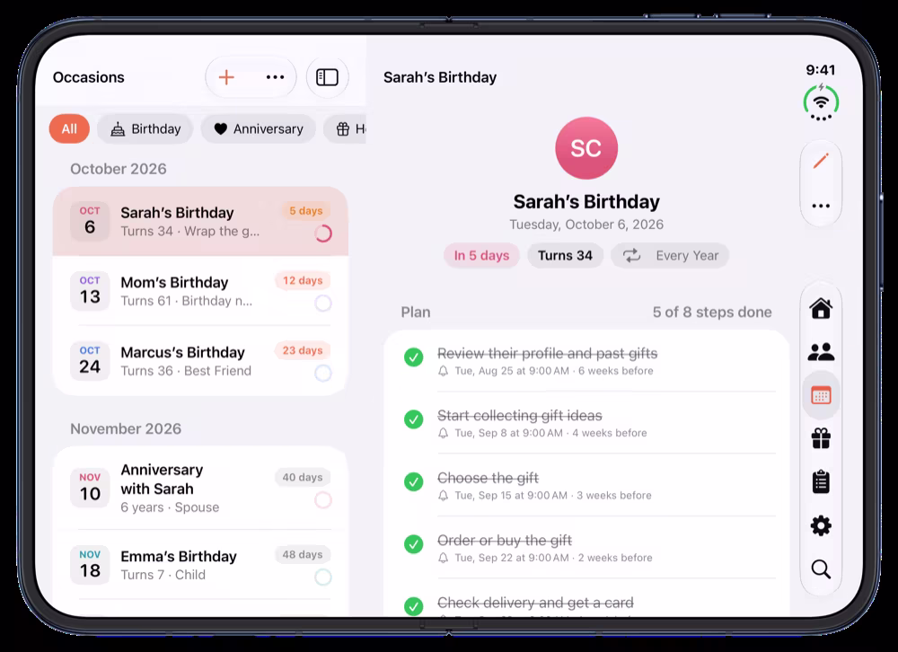Screen dimensions: 898x652
Task: Click the 9:41 clock
Action: click(821, 70)
